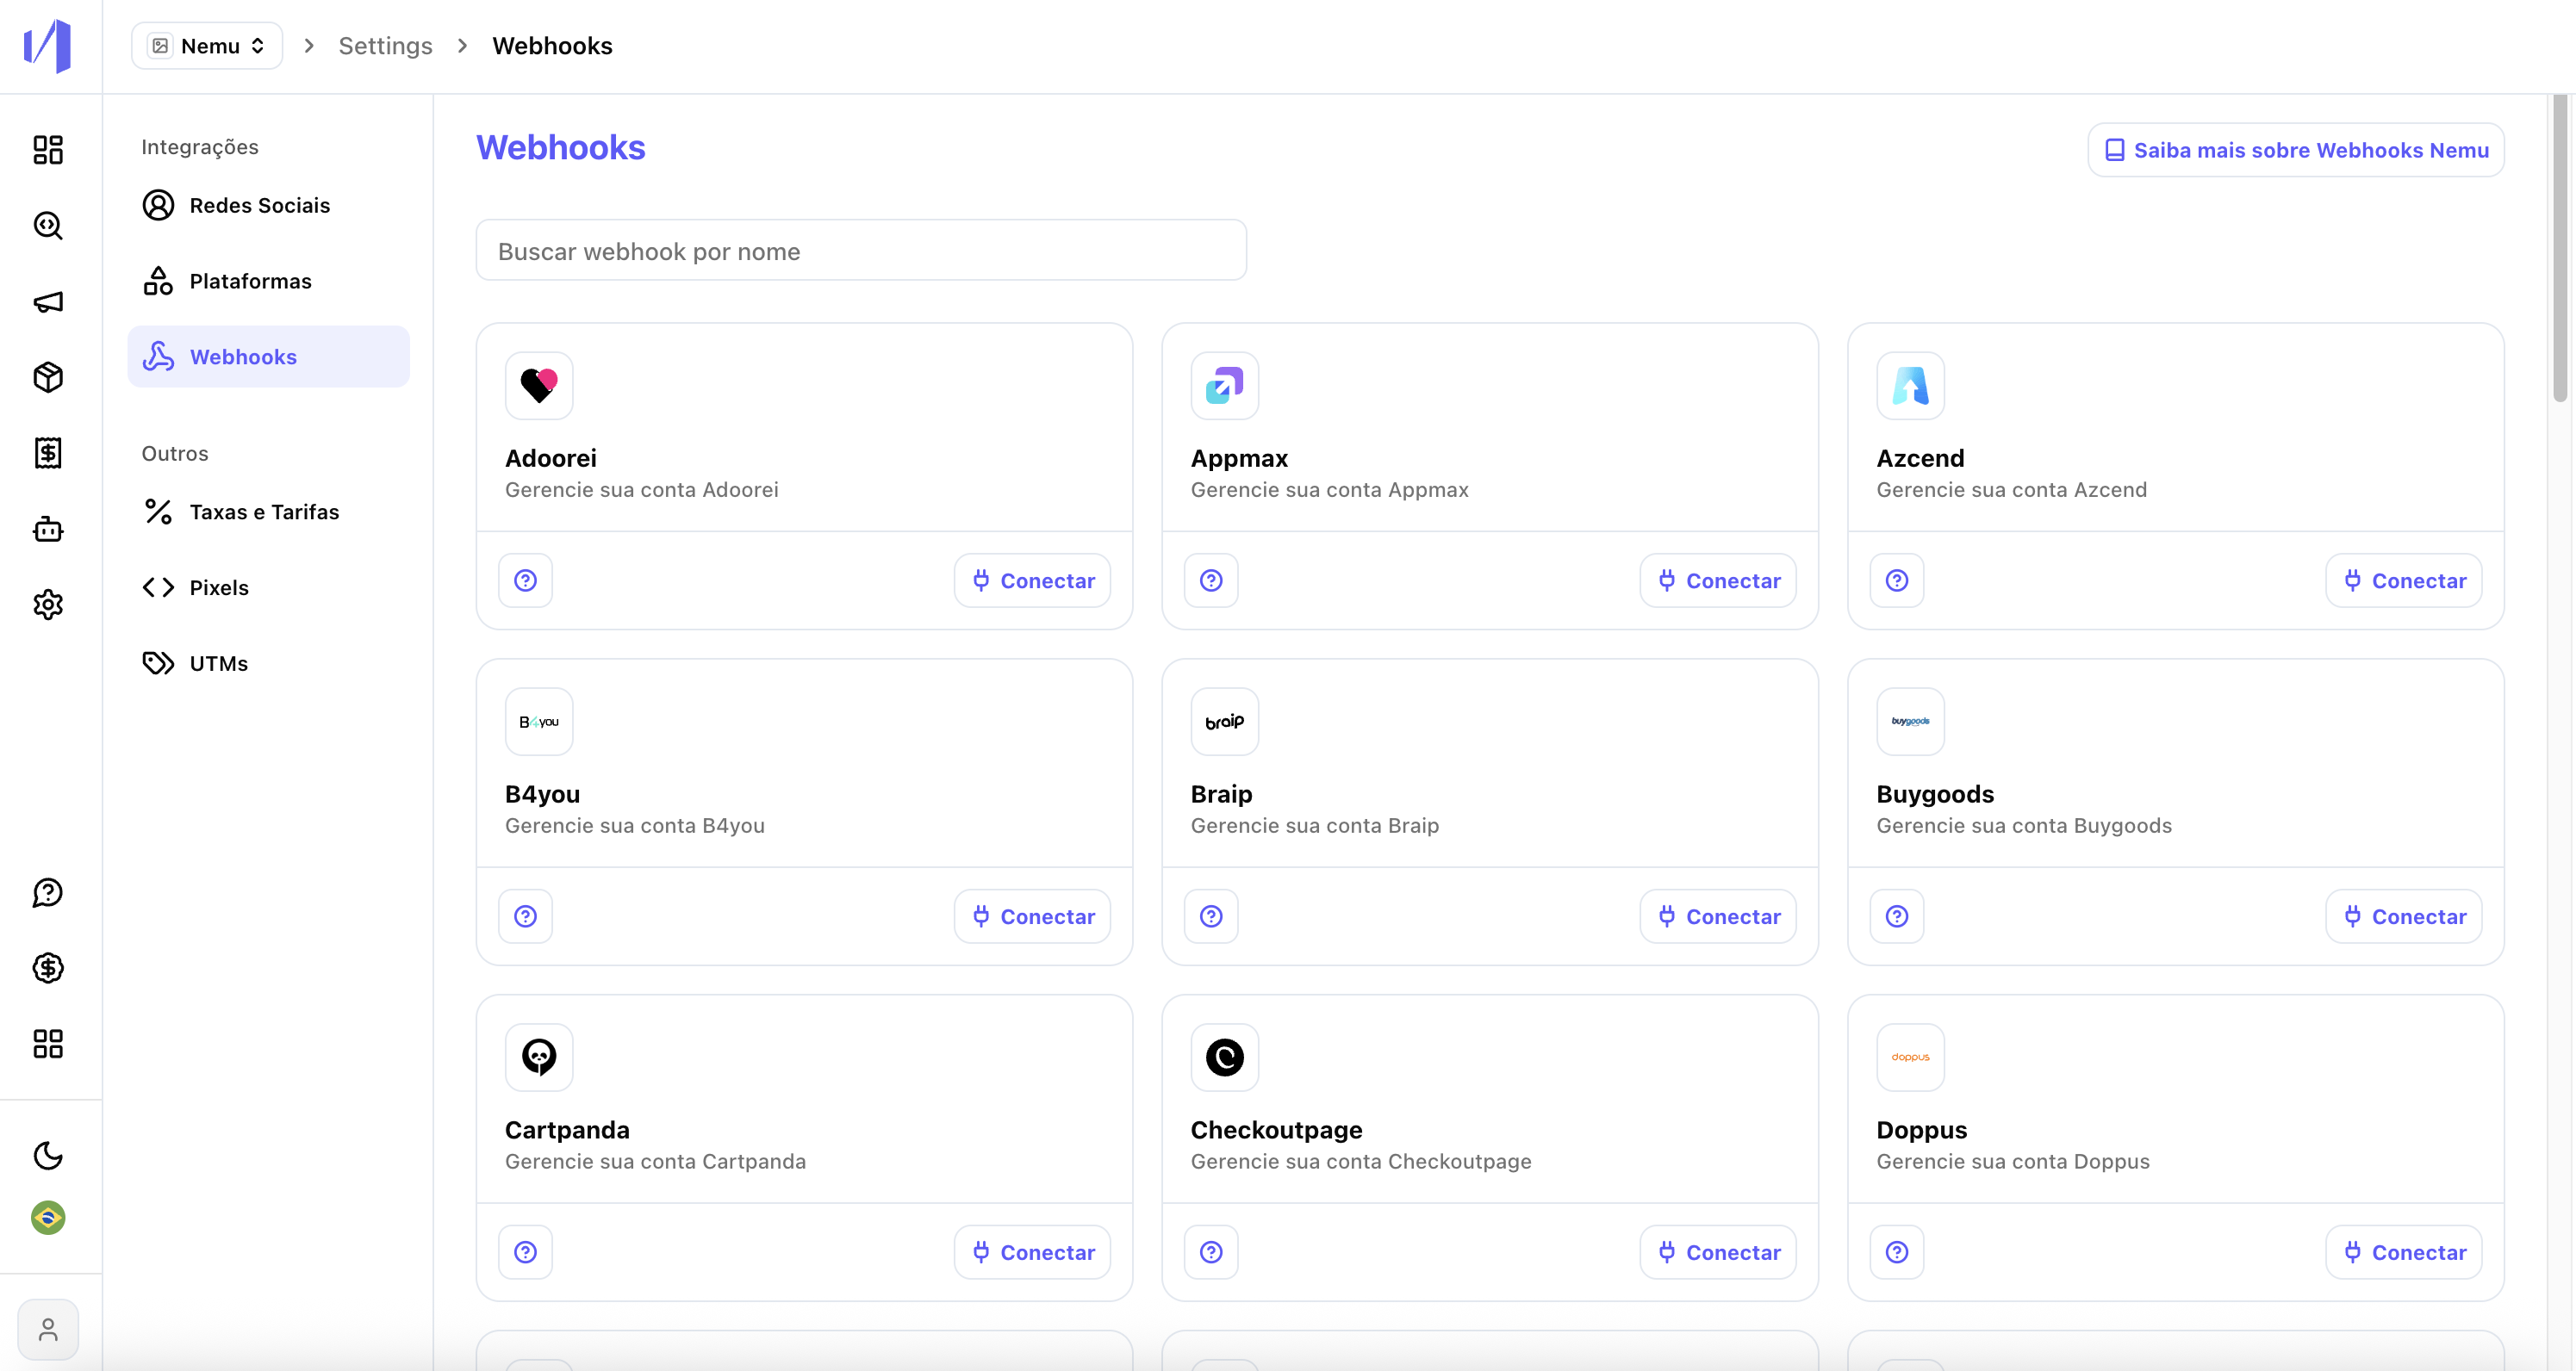Open help icon on Braip card
The image size is (2576, 1371).
tap(1212, 916)
